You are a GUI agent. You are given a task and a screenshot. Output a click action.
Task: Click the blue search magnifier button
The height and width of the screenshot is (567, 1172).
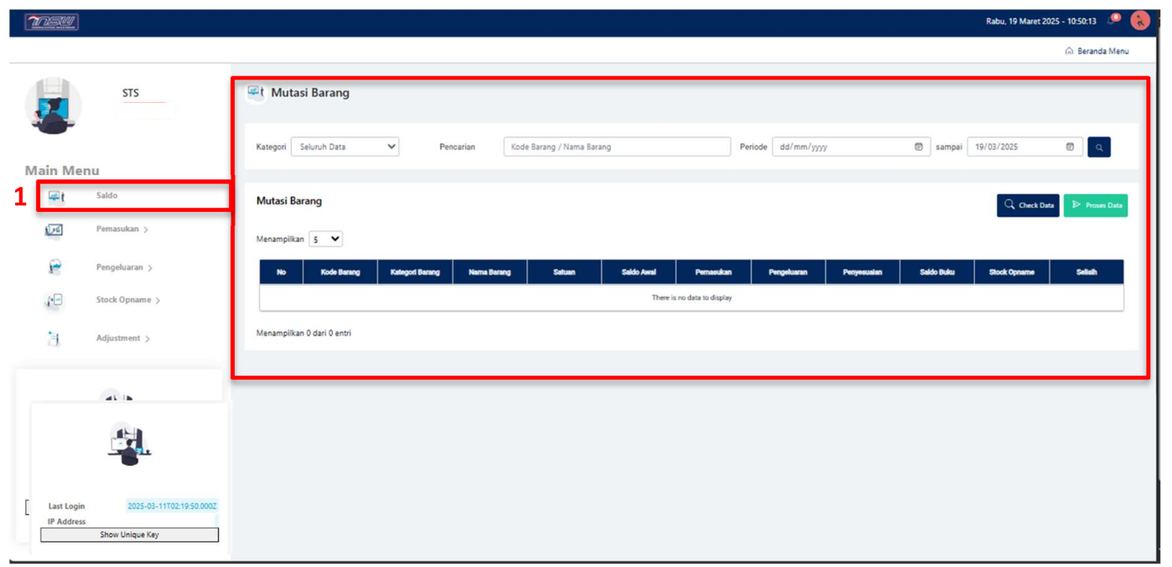1098,147
